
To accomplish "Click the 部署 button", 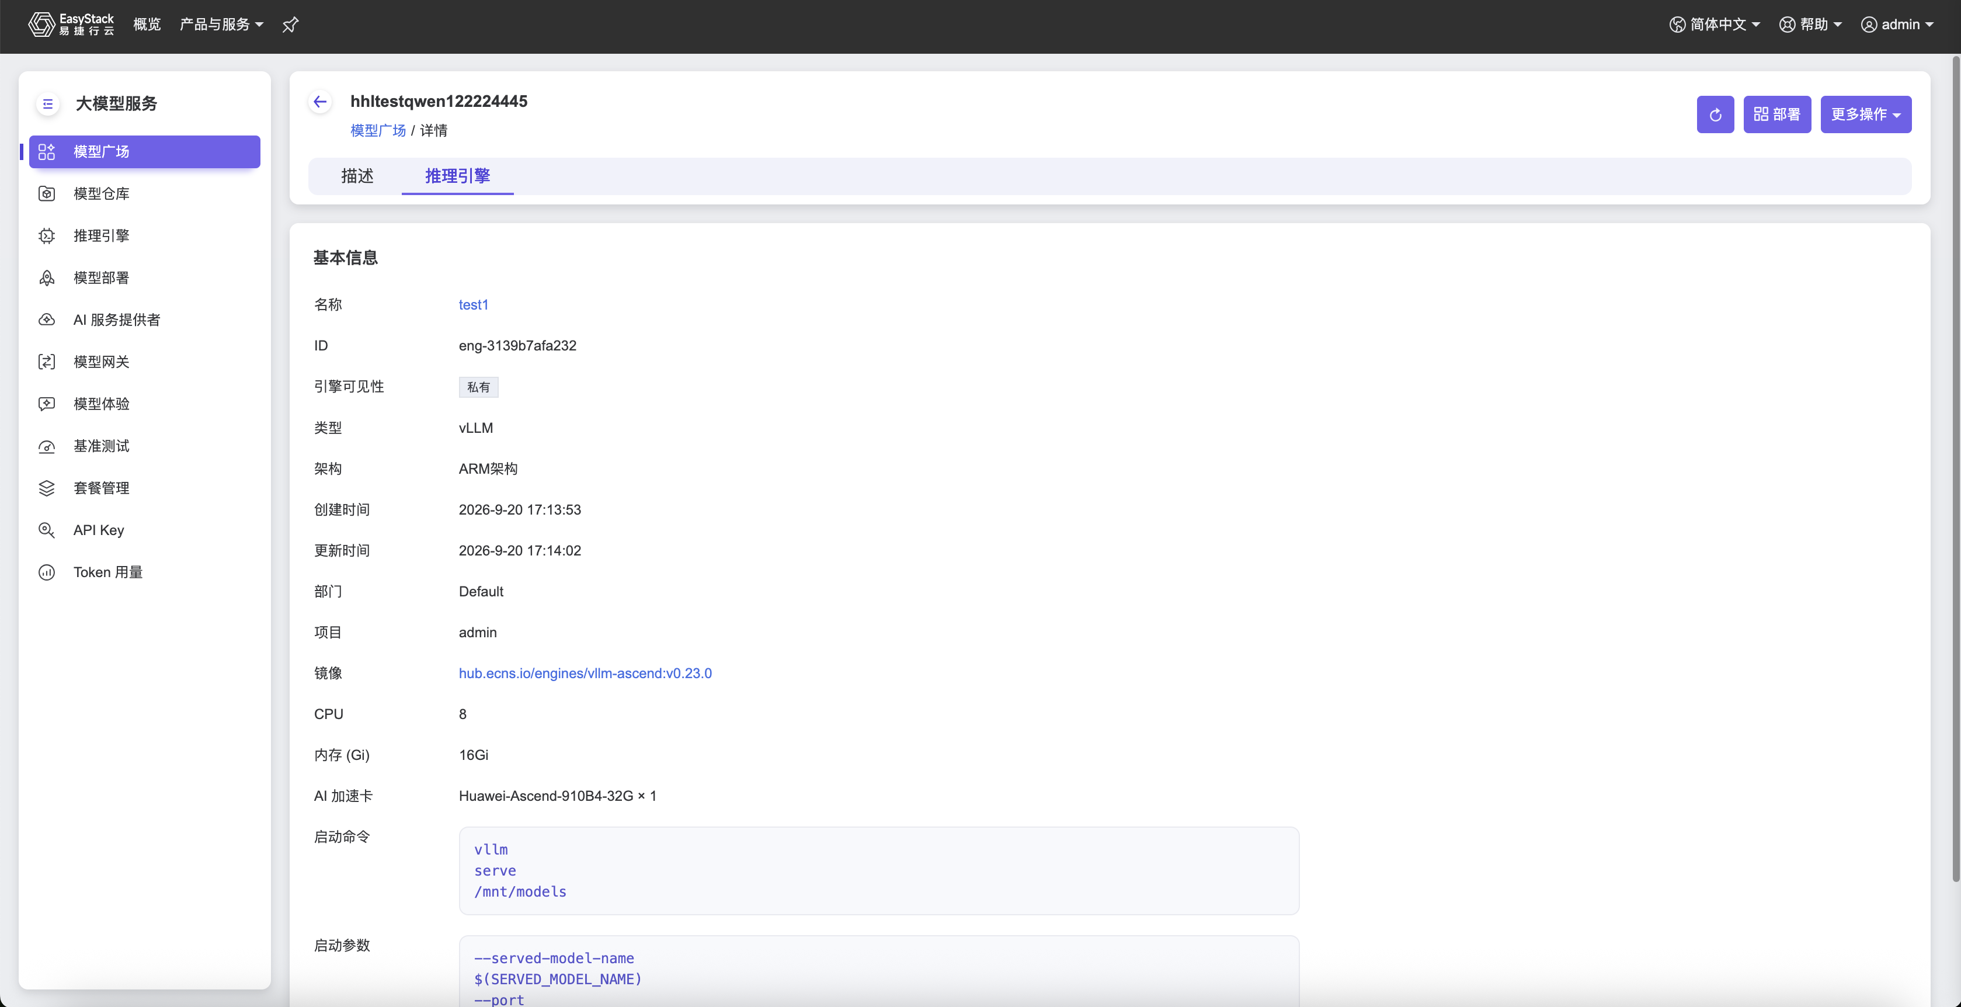I will click(1777, 114).
